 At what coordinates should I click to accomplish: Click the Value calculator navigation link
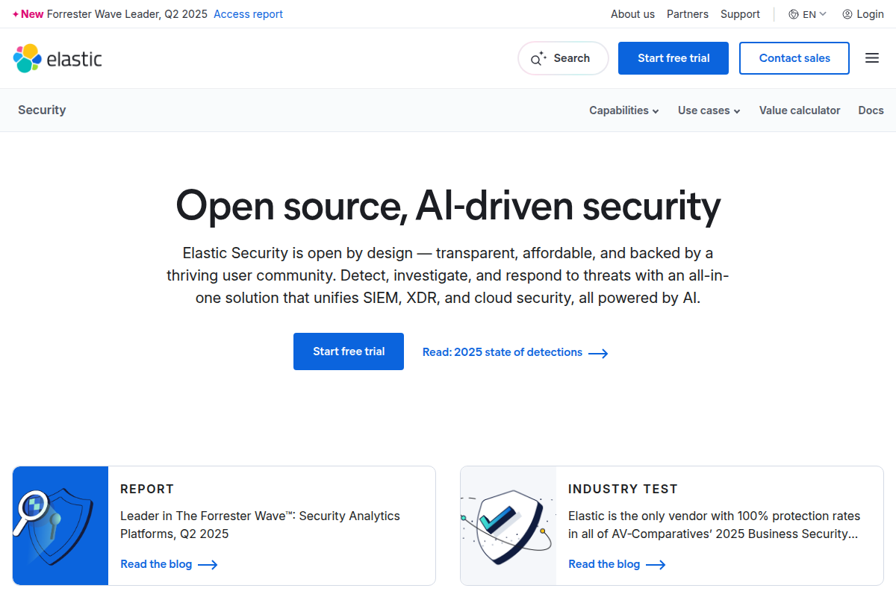click(x=799, y=110)
